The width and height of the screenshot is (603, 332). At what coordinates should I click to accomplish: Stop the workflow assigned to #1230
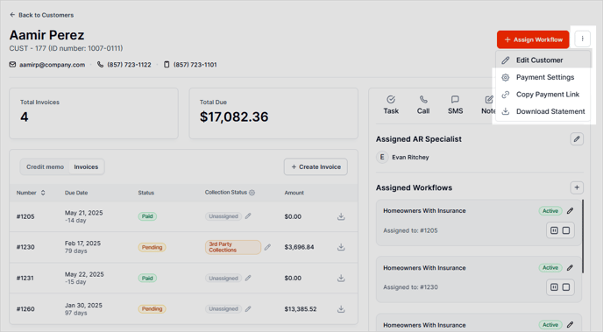[x=566, y=287]
